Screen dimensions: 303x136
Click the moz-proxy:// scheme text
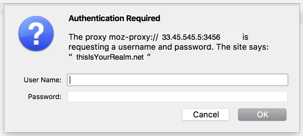click(x=134, y=37)
